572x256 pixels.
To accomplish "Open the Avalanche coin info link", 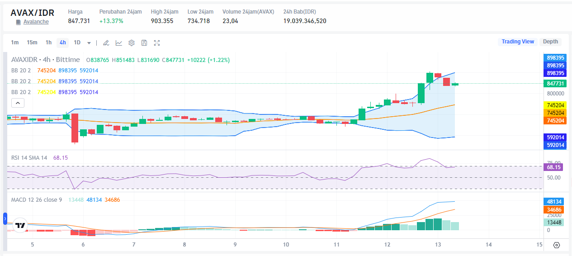I will click(x=36, y=22).
